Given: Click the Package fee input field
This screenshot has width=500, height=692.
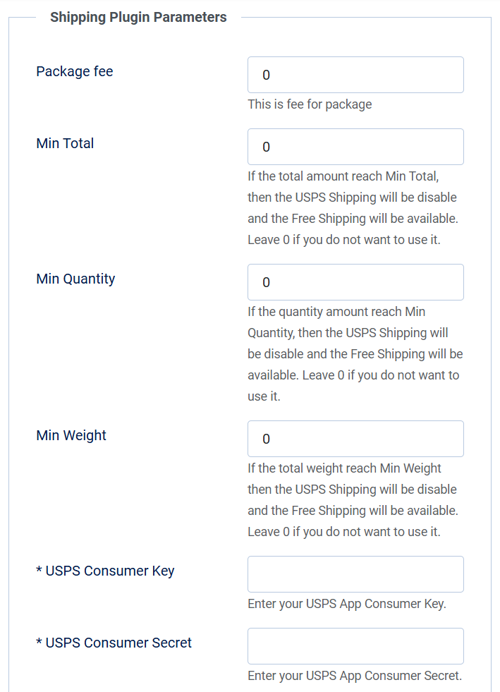Looking at the screenshot, I should click(355, 75).
